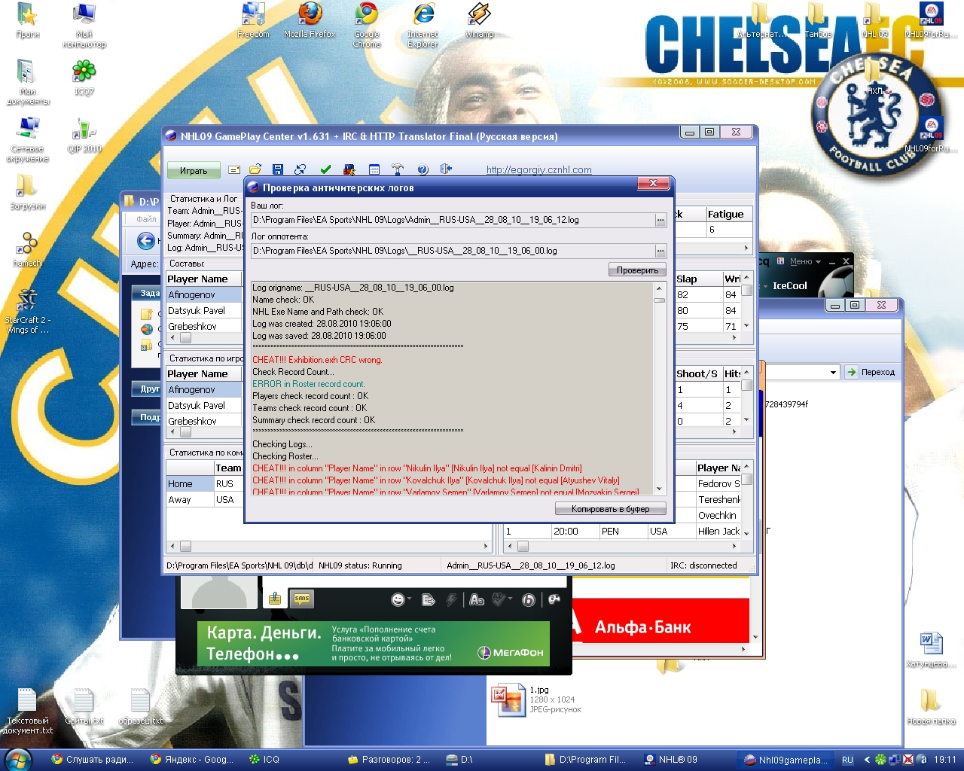Image resolution: width=964 pixels, height=771 pixels.
Task: Click the blue refresh arrows toolbar icon
Action: pos(300,169)
